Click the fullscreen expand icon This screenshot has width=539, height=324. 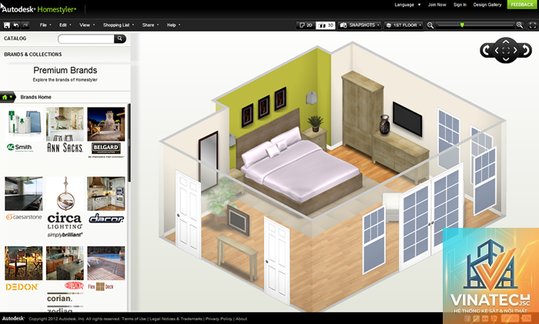pos(533,25)
